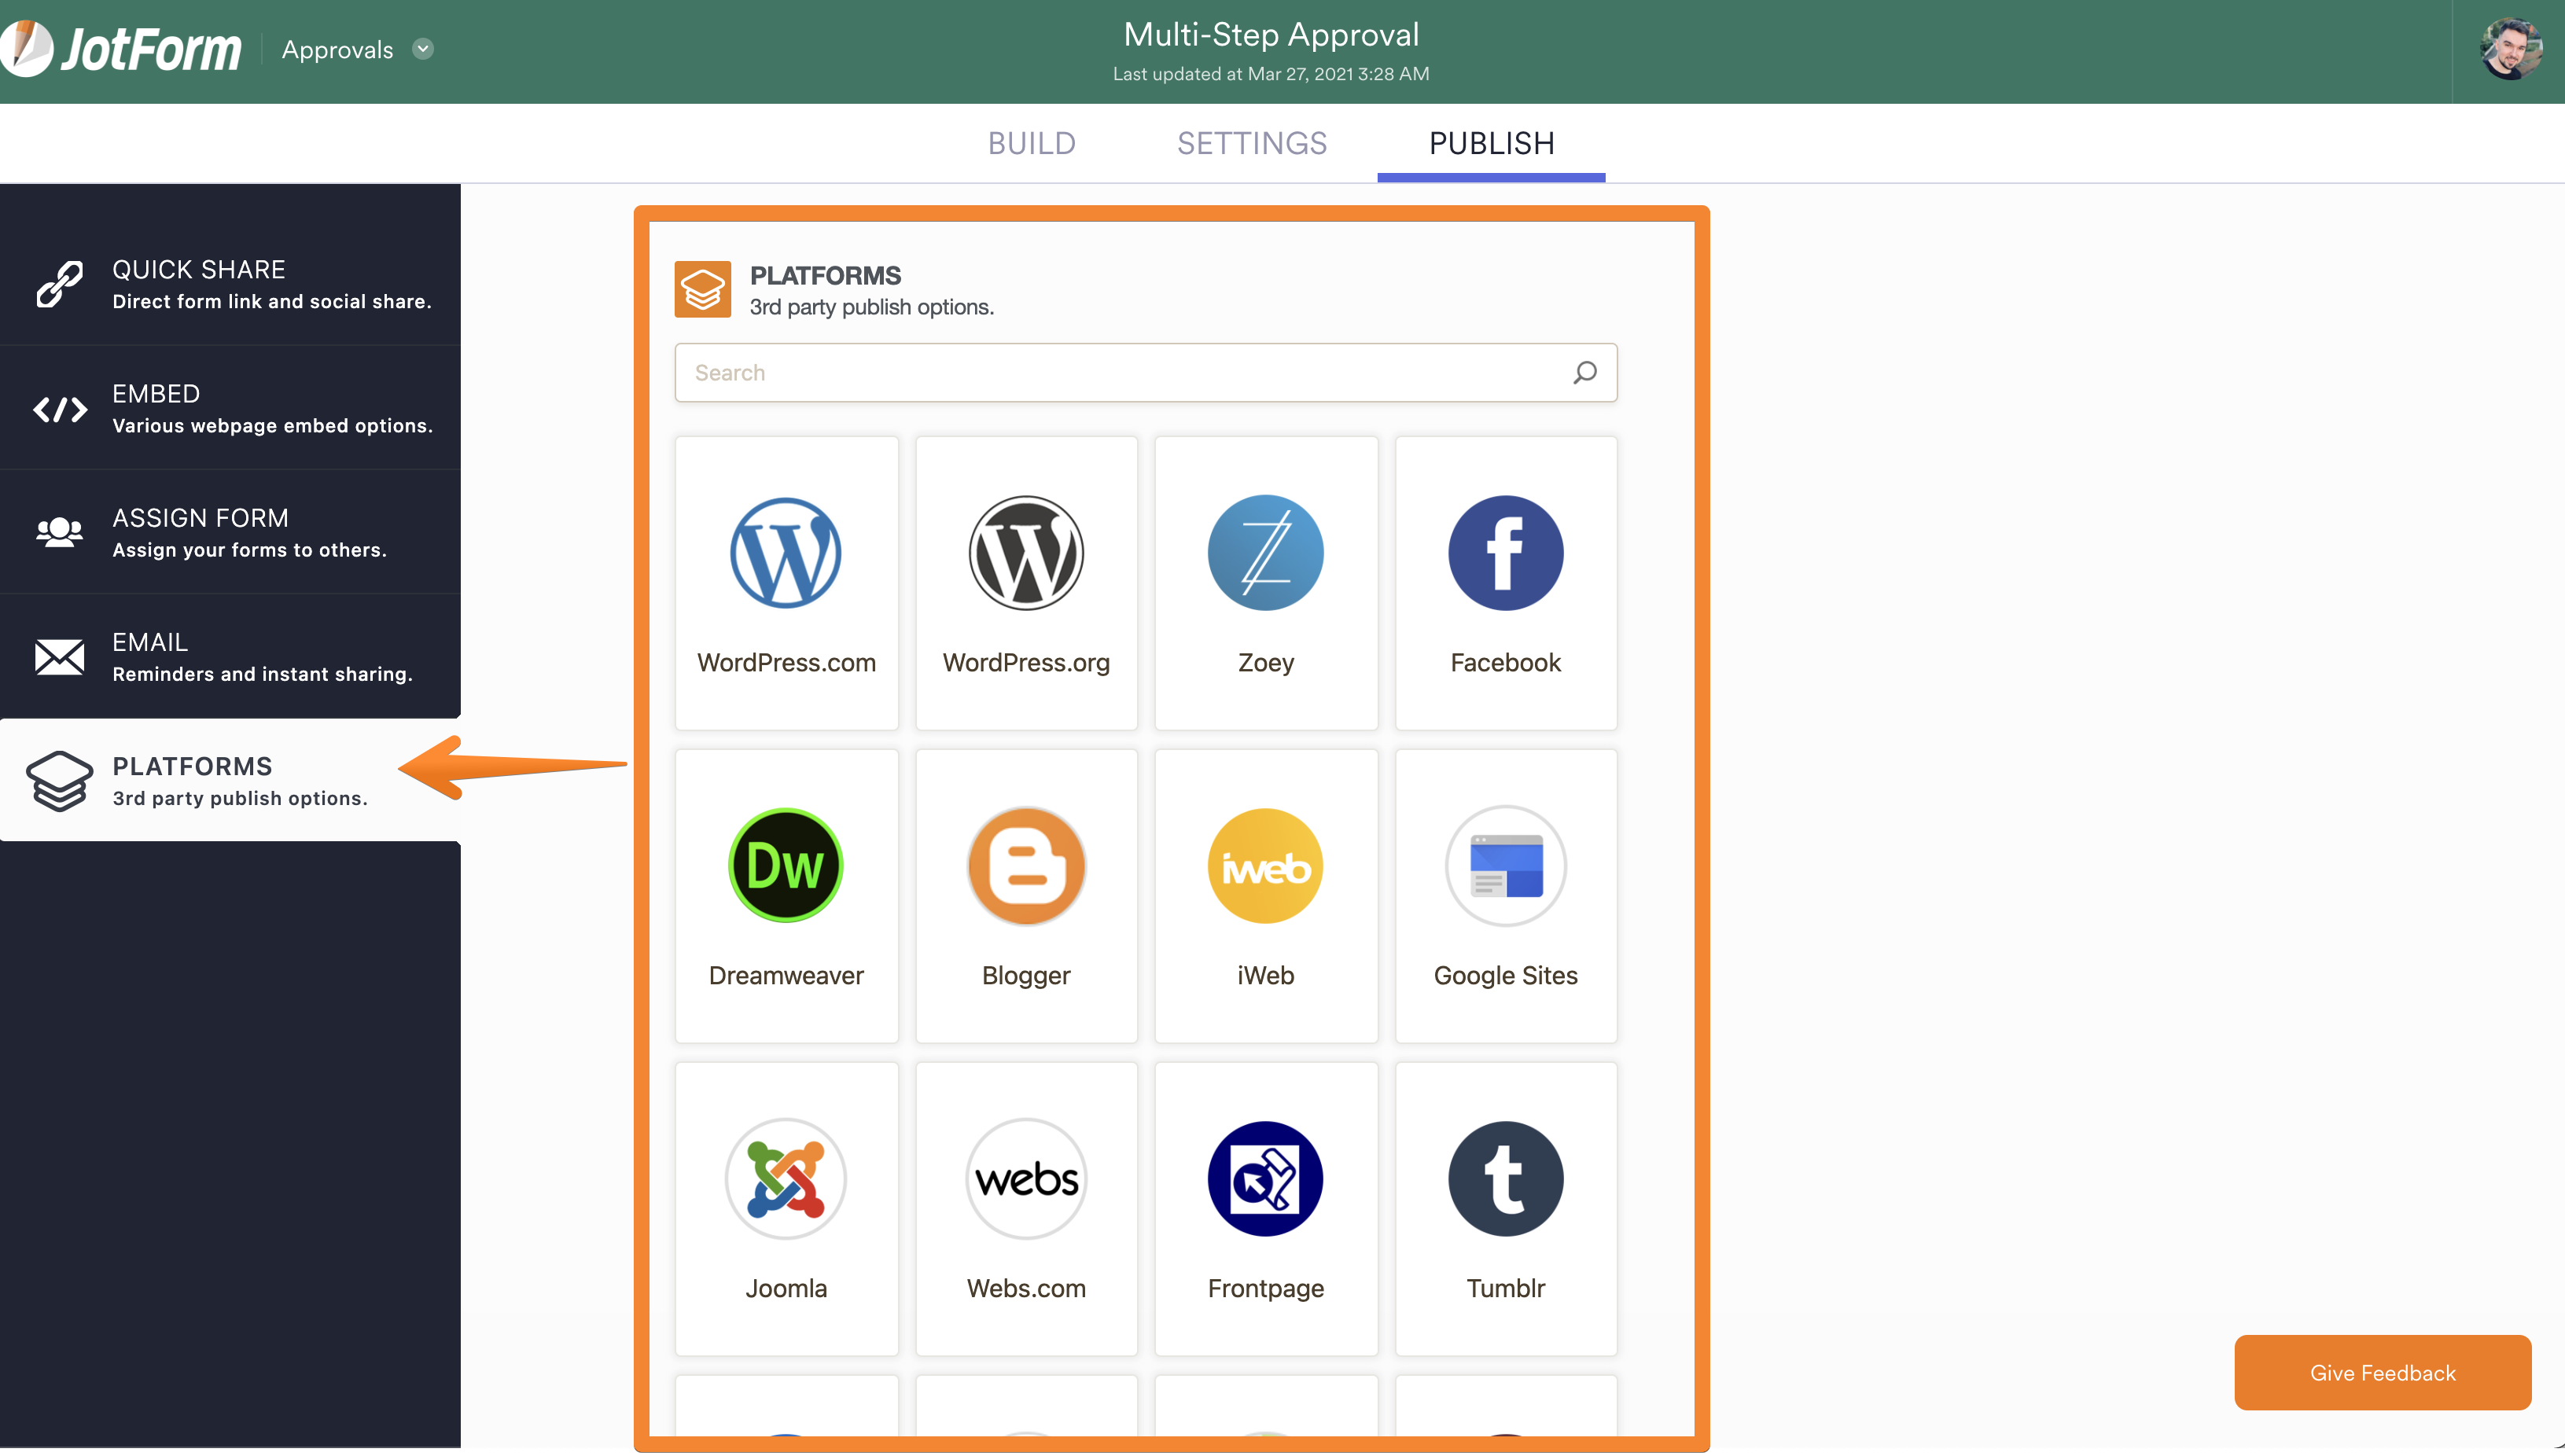Image resolution: width=2565 pixels, height=1456 pixels.
Task: Open the Quick Share menu item
Action: tap(230, 284)
